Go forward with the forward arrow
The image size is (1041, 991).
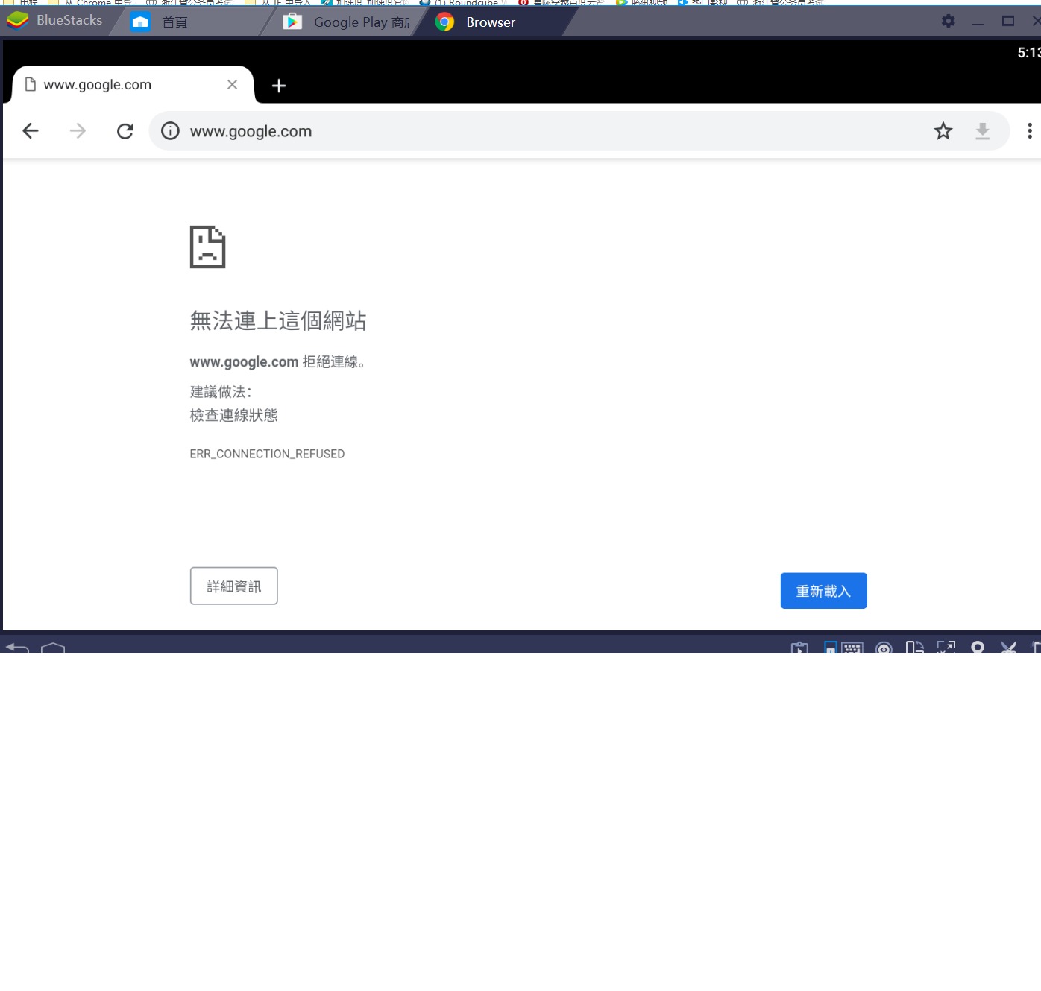tap(78, 131)
